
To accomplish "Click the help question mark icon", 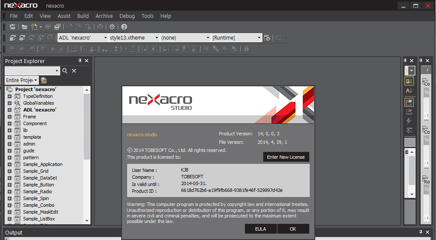I will click(124, 27).
